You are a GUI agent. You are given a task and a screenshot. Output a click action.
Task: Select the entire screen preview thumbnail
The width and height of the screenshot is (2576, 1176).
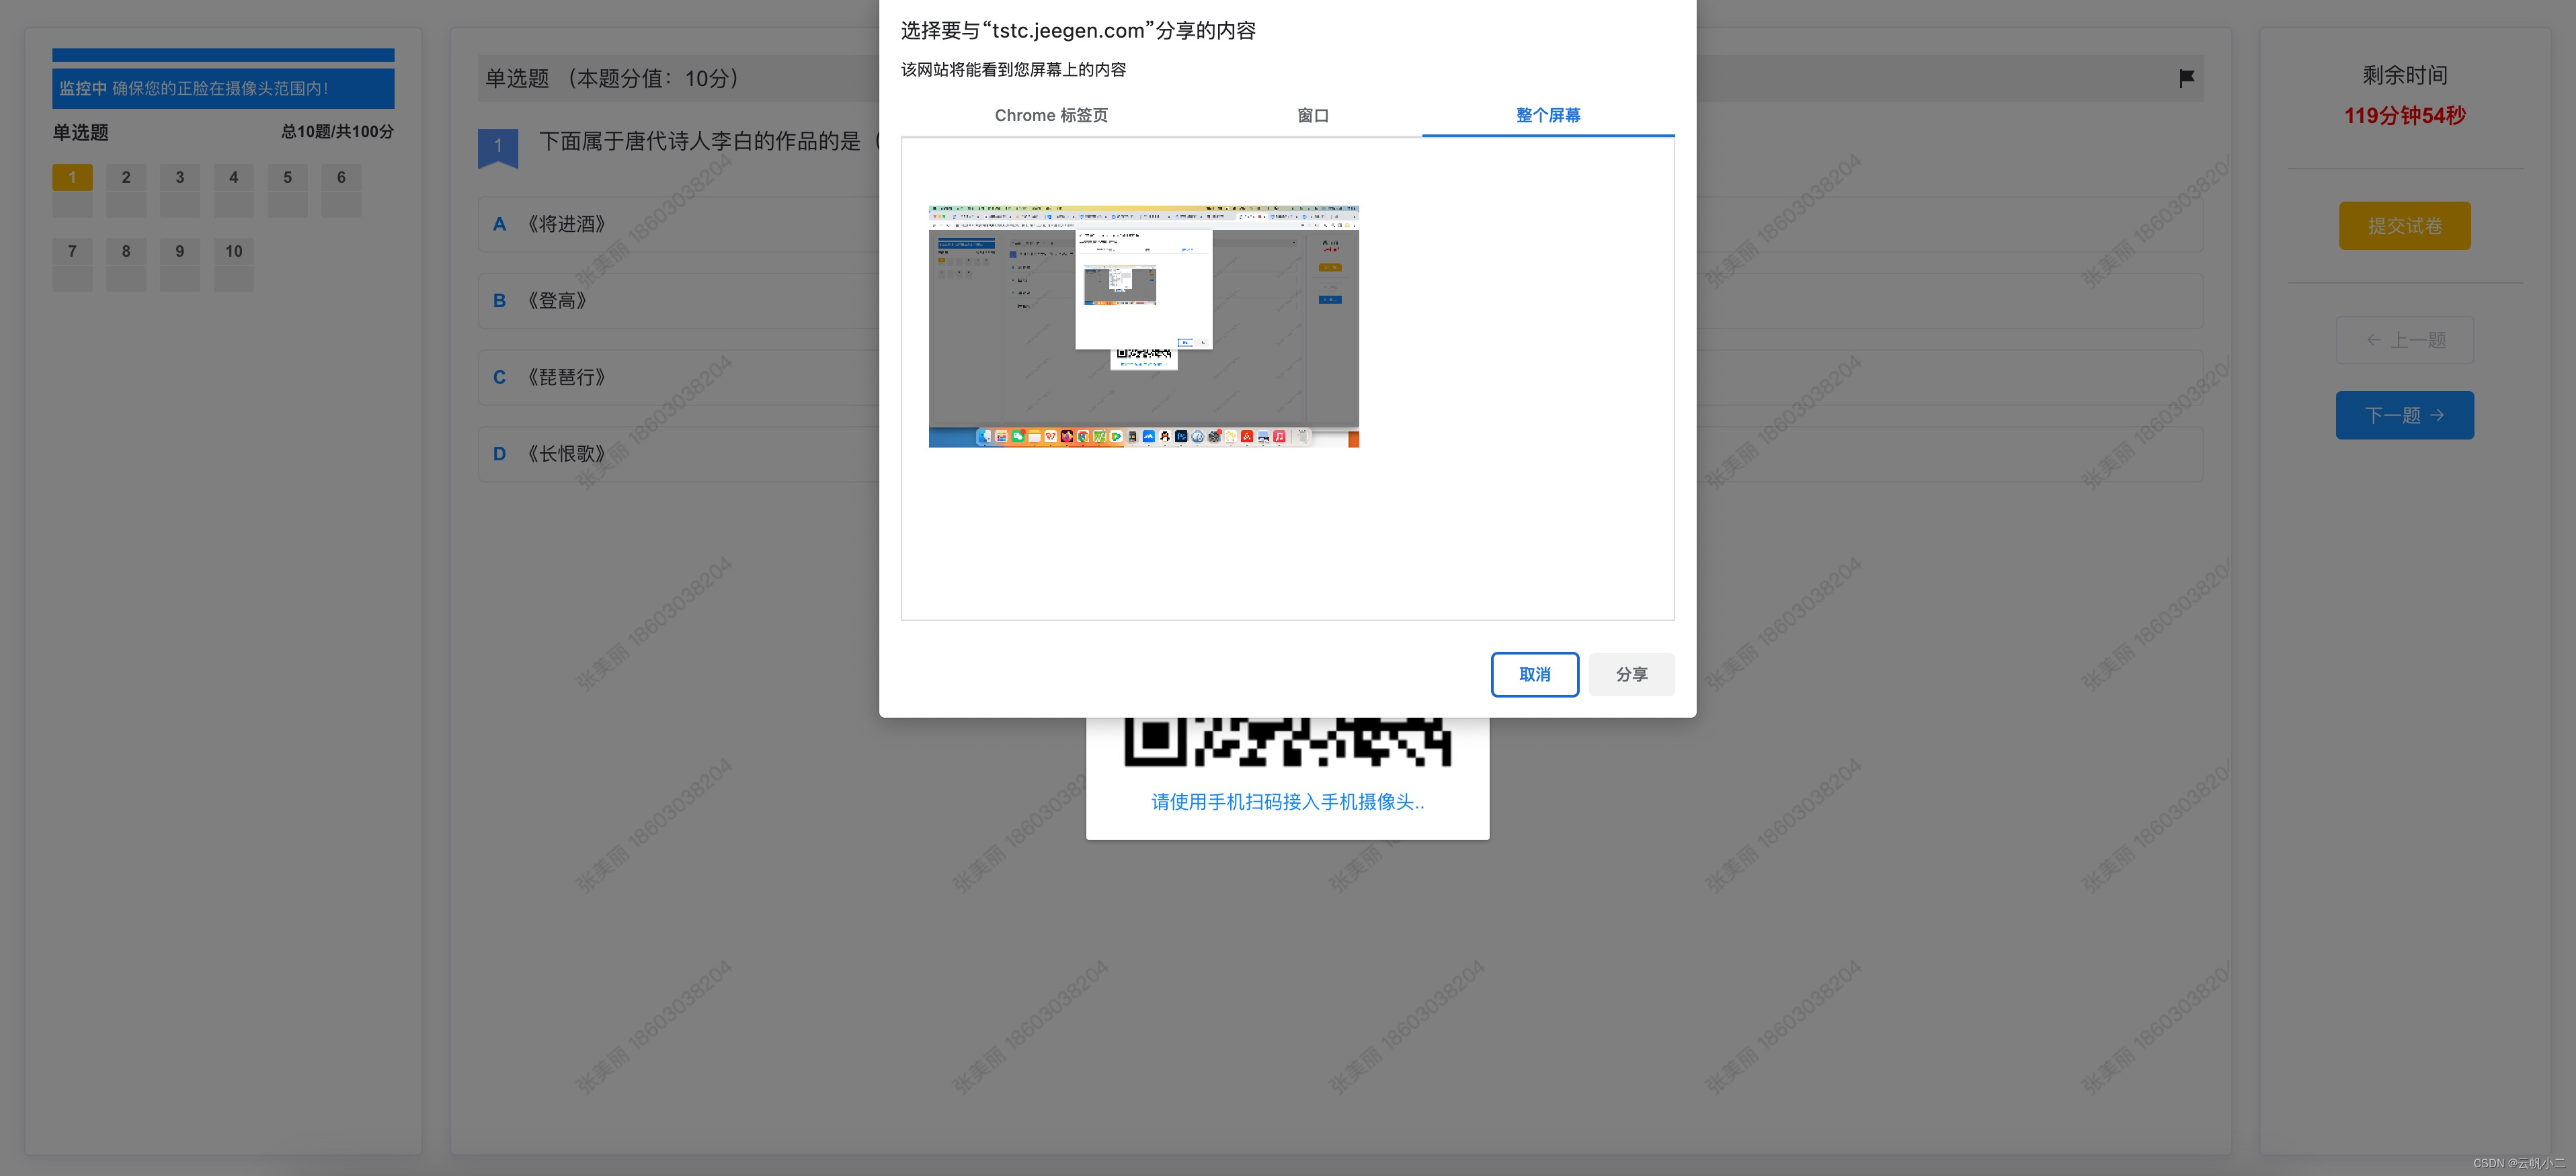(x=1143, y=326)
